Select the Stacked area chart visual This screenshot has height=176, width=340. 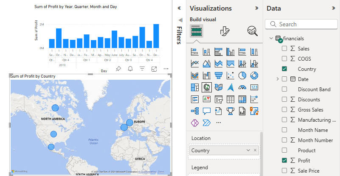(218, 64)
